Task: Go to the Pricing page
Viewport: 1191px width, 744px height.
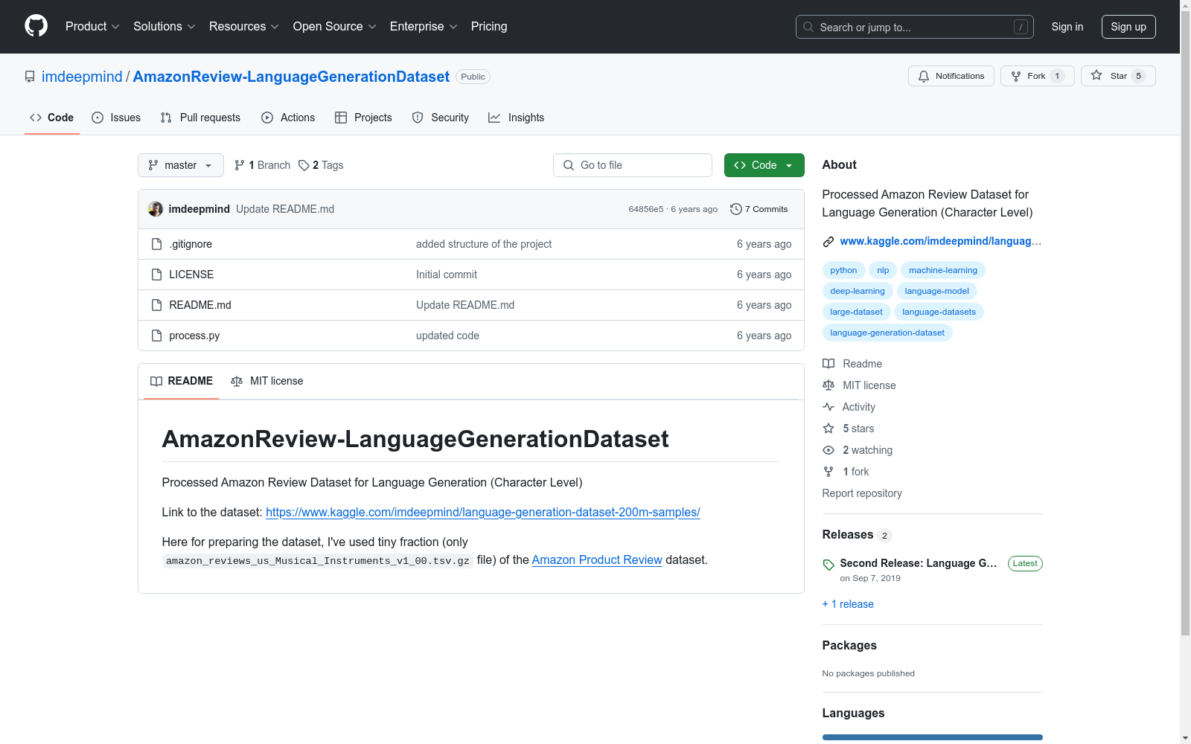Action: pyautogui.click(x=489, y=27)
